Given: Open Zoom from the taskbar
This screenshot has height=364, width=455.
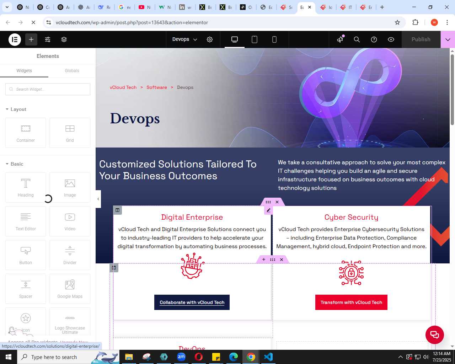Looking at the screenshot, I should click(181, 357).
